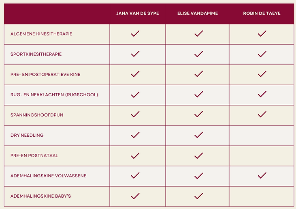
Task: Click Robin's checkmark for Rug- en Nekklachten
Action: pyautogui.click(x=262, y=95)
